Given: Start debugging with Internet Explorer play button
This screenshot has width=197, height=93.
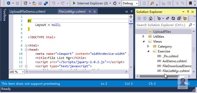Looking at the screenshot, I should [x=74, y=3].
